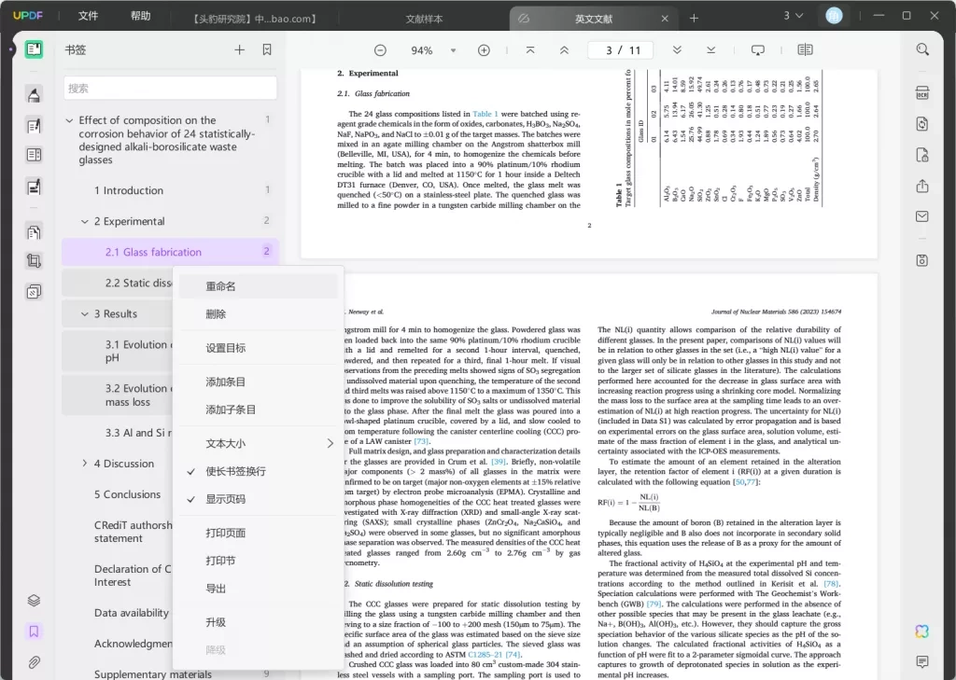Image resolution: width=956 pixels, height=680 pixels.
Task: Click the 'Table 1' link
Action: pos(485,114)
